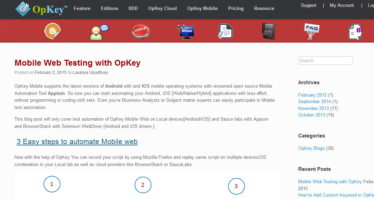
Task: Open the FAQ sign icon
Action: tap(312, 31)
